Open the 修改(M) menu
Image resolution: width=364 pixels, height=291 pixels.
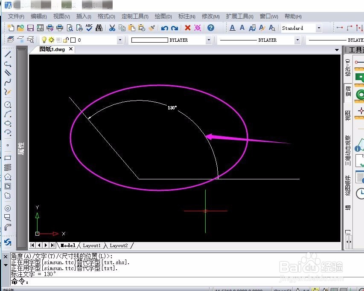pyautogui.click(x=210, y=17)
